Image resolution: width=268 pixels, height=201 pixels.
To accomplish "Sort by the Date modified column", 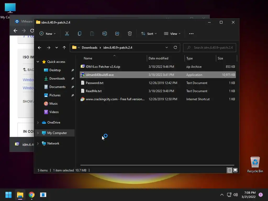I will (x=158, y=58).
